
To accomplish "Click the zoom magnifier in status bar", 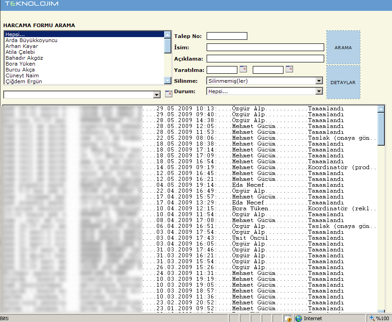I will point(372,318).
